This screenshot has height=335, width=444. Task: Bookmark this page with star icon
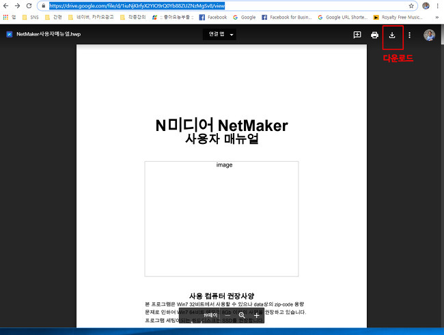(411, 5)
